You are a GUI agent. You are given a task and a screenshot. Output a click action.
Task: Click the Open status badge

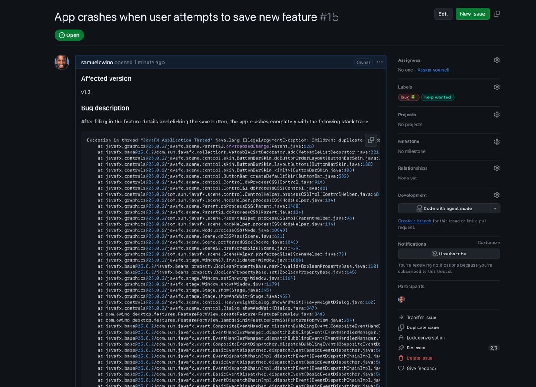tap(69, 35)
